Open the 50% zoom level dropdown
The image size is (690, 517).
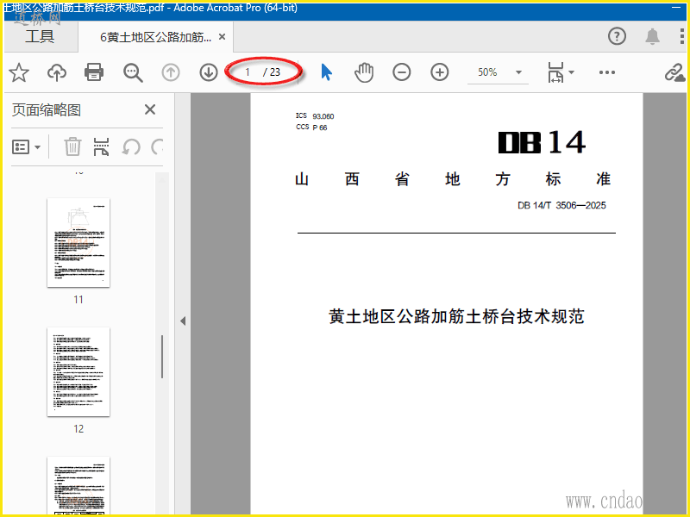tap(518, 72)
